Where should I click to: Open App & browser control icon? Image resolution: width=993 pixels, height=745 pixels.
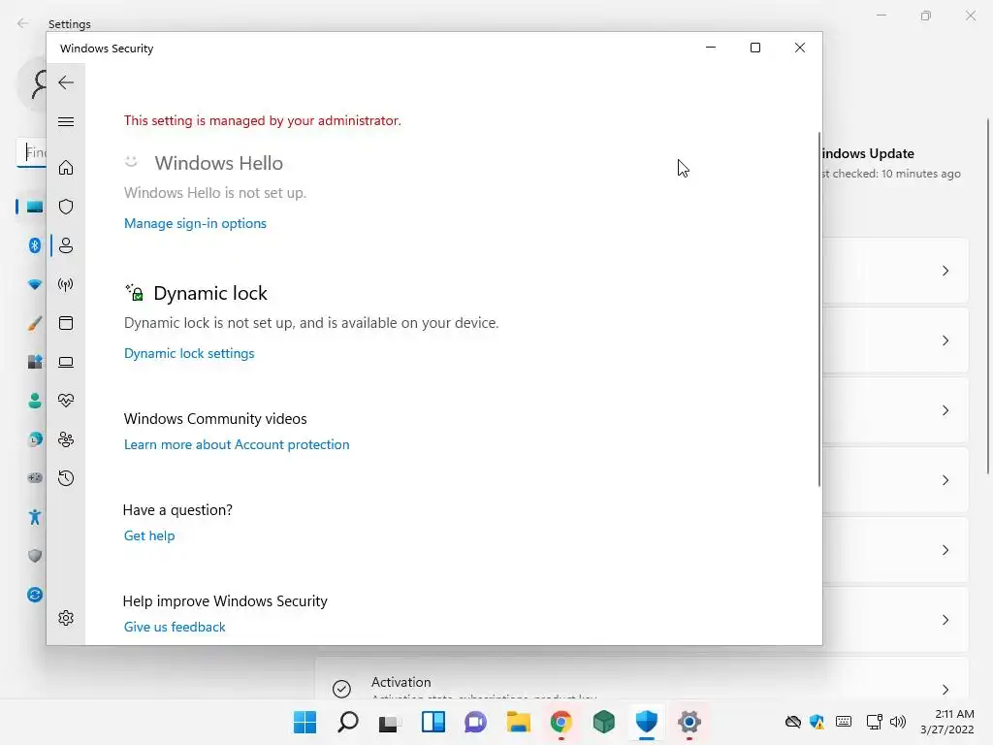pyautogui.click(x=66, y=323)
